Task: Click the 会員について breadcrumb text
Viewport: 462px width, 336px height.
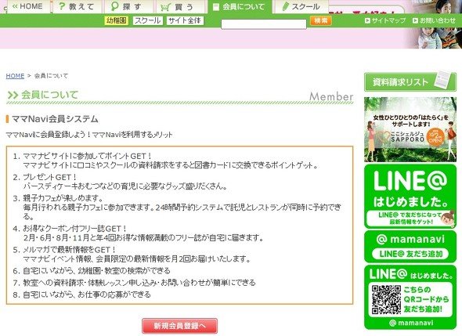Action: point(51,76)
